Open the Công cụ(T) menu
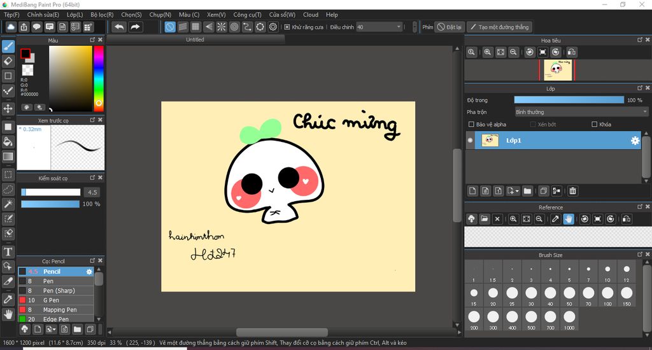Image resolution: width=652 pixels, height=350 pixels. [247, 15]
